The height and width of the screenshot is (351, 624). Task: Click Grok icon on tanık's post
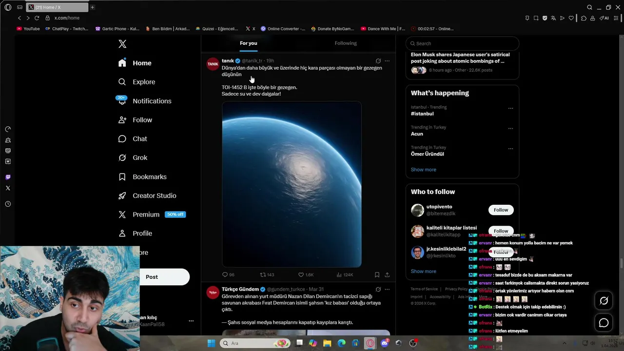click(x=378, y=61)
